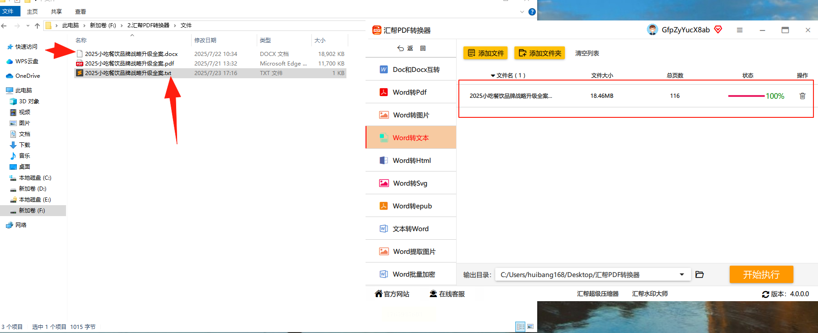Start conversion with 开始执行
Image resolution: width=818 pixels, height=333 pixels.
pos(762,274)
